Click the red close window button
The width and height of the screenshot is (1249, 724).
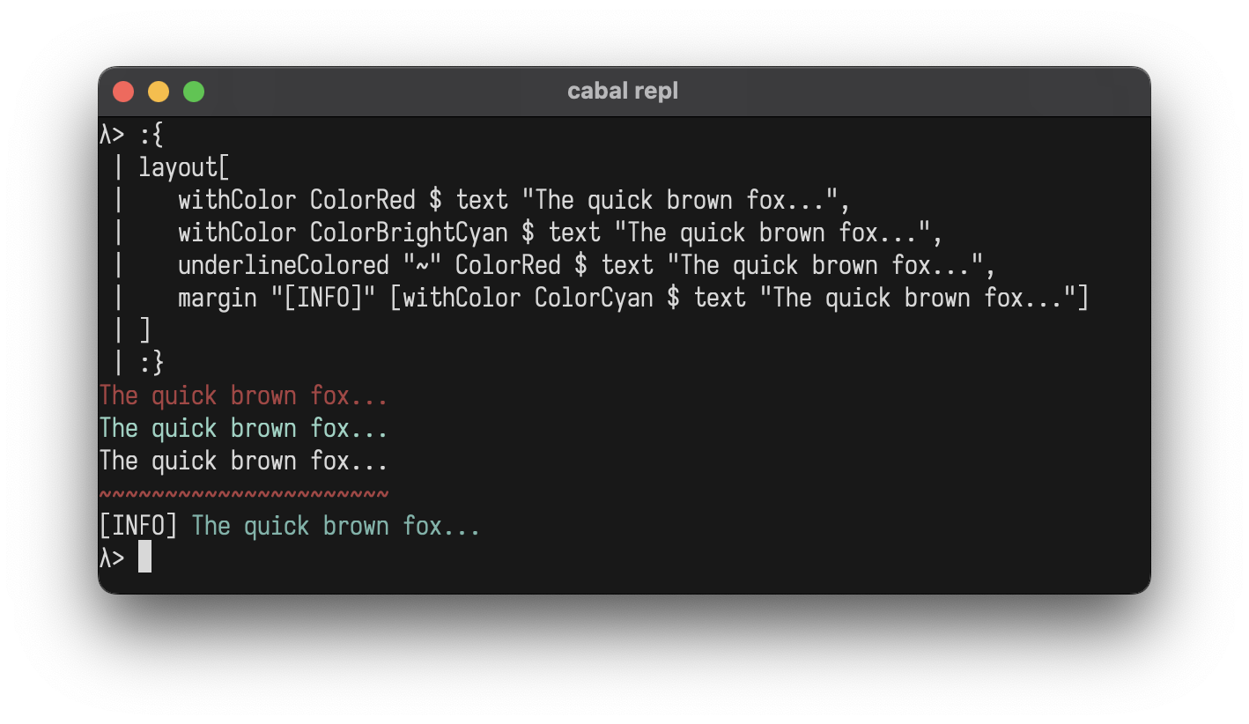pos(123,92)
